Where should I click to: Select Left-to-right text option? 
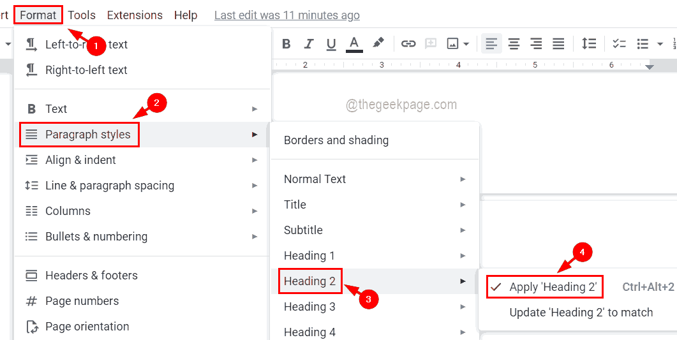142,45
